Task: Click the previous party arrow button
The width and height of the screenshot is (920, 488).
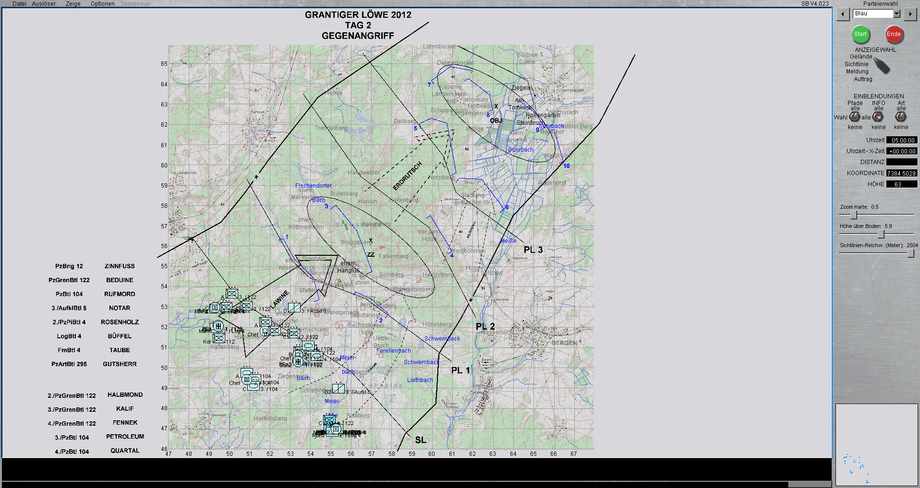Action: 843,14
